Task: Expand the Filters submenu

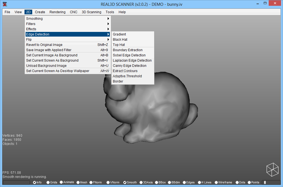Action: click(x=68, y=24)
